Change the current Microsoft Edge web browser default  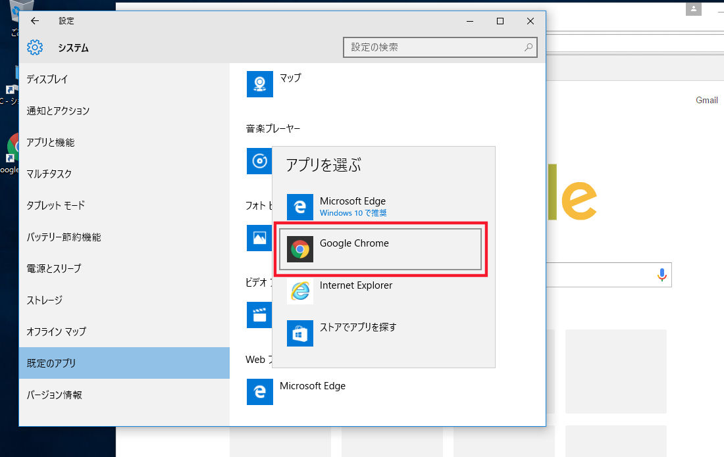tap(296, 392)
